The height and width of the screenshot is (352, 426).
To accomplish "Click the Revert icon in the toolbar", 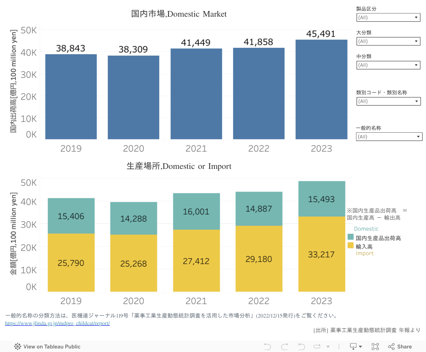I will [x=301, y=346].
